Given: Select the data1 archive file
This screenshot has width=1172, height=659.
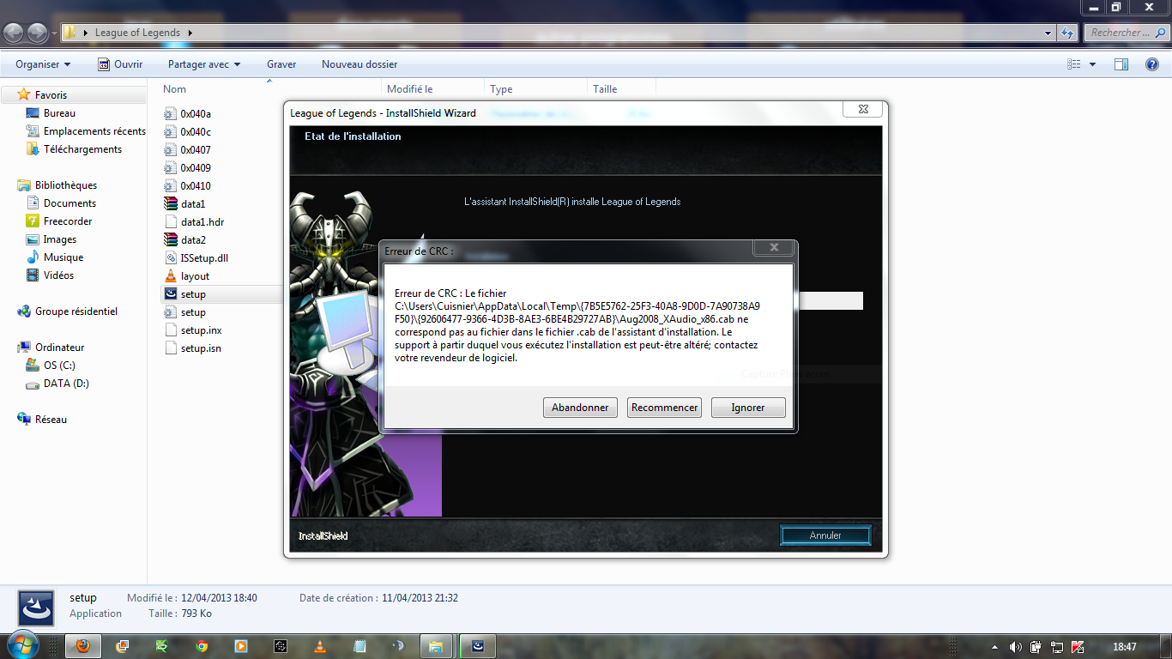Looking at the screenshot, I should click(193, 204).
